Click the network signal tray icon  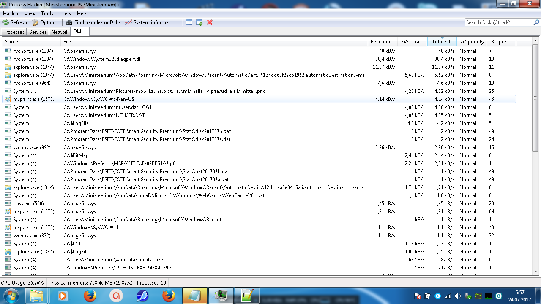pos(448,296)
